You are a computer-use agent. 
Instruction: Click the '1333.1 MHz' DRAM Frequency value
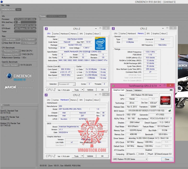[x=150, y=52]
